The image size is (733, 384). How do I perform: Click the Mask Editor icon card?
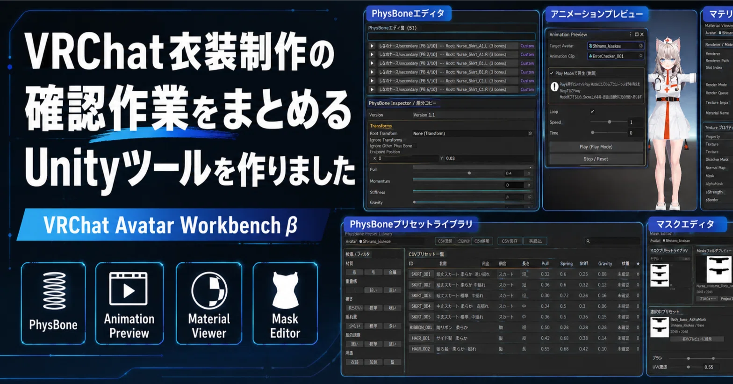tap(285, 303)
